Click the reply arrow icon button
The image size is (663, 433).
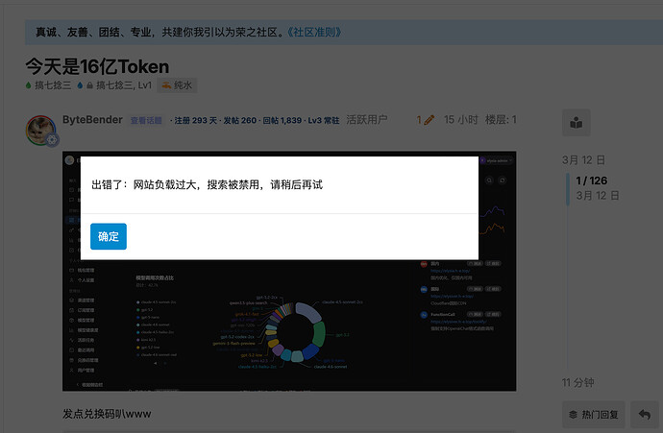click(645, 415)
